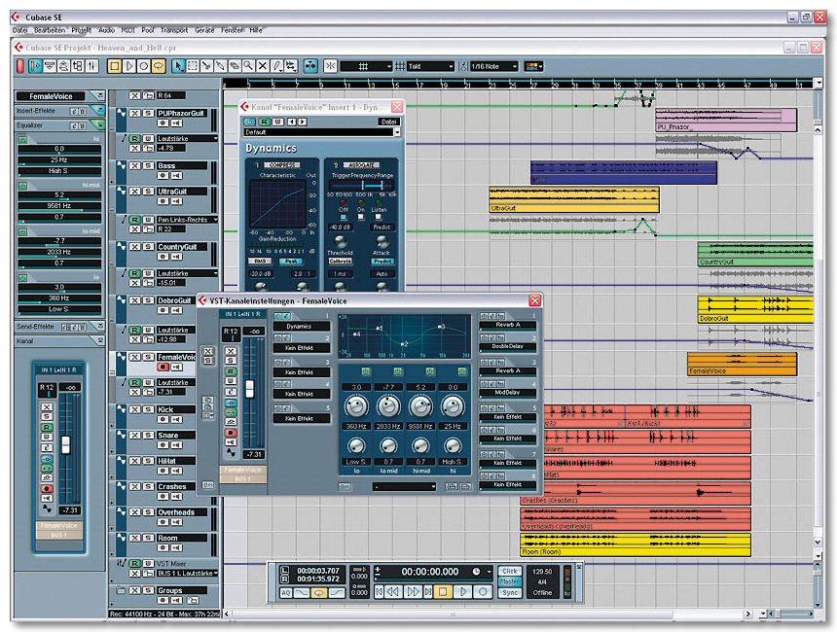This screenshot has width=837, height=632.
Task: Open the grid type Takt dropdown
Action: pyautogui.click(x=430, y=66)
